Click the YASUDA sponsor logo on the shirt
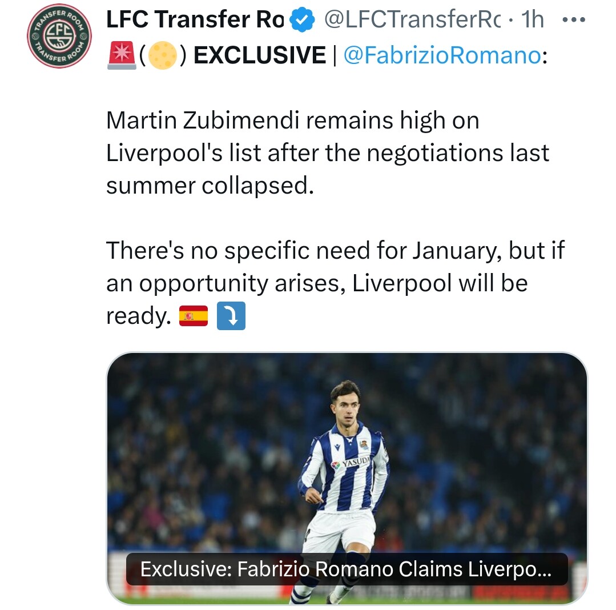 click(x=351, y=463)
